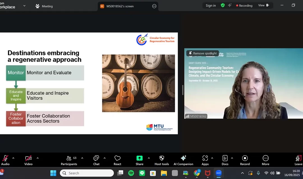Open the More options menu
This screenshot has height=179, width=303.
tap(265, 160)
